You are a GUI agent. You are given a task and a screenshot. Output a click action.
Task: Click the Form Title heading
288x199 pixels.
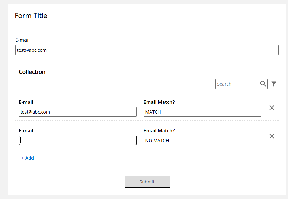31,16
